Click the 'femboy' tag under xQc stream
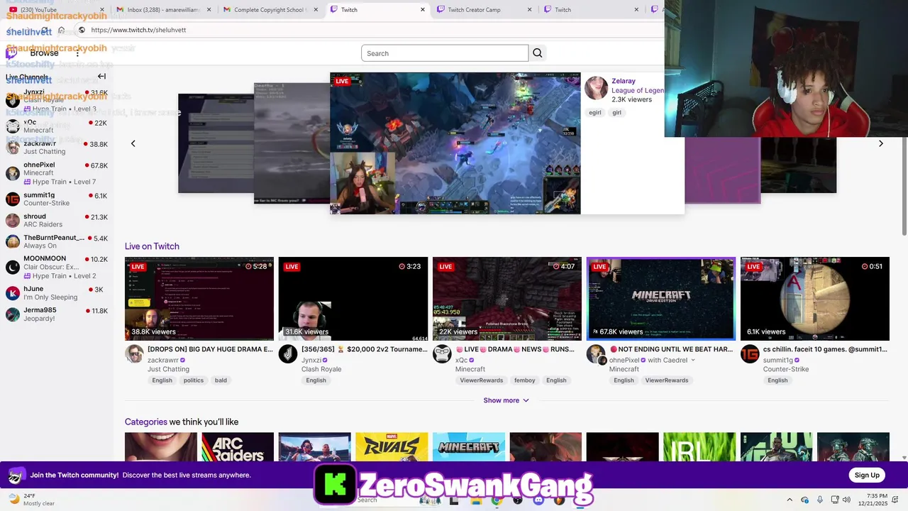 tap(525, 380)
